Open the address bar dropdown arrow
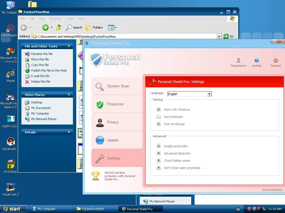The height and width of the screenshot is (213, 285). pyautogui.click(x=219, y=36)
